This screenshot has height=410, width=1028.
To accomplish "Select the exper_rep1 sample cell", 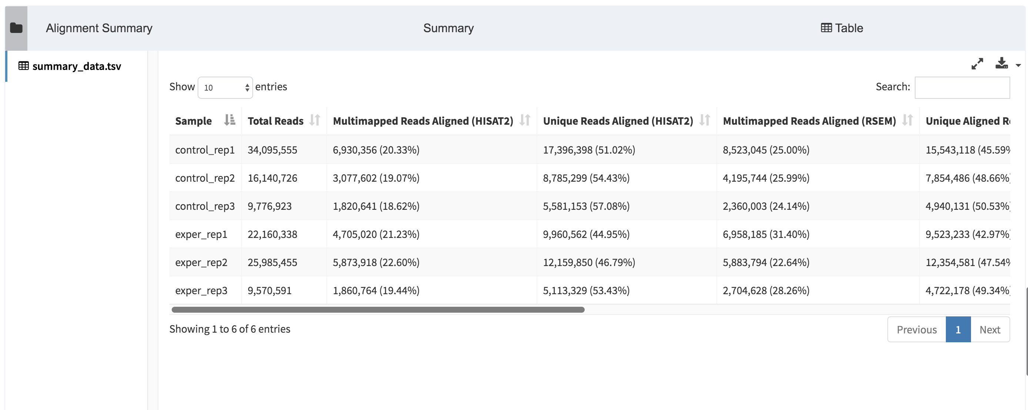I will tap(205, 234).
